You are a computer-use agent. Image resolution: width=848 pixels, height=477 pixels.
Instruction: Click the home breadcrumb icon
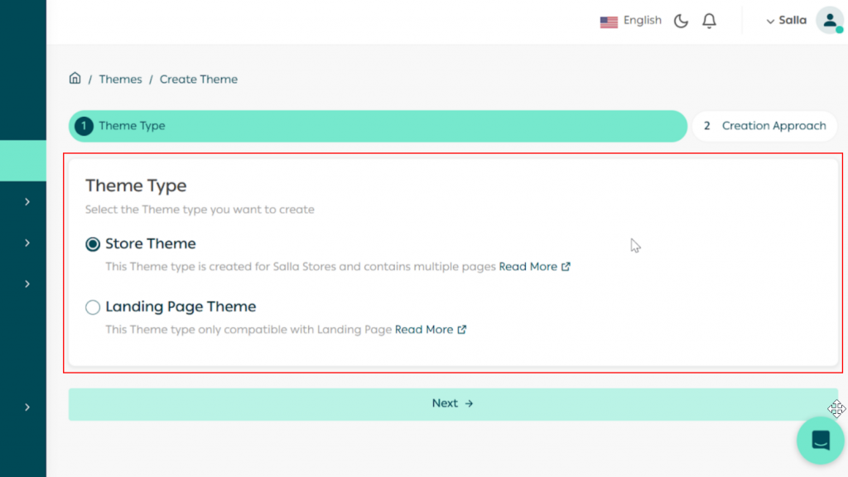pyautogui.click(x=75, y=78)
